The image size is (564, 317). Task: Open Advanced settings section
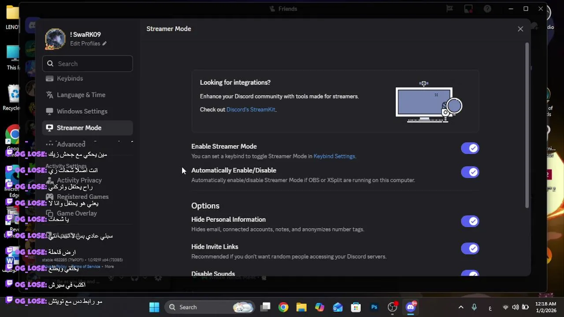(87, 144)
